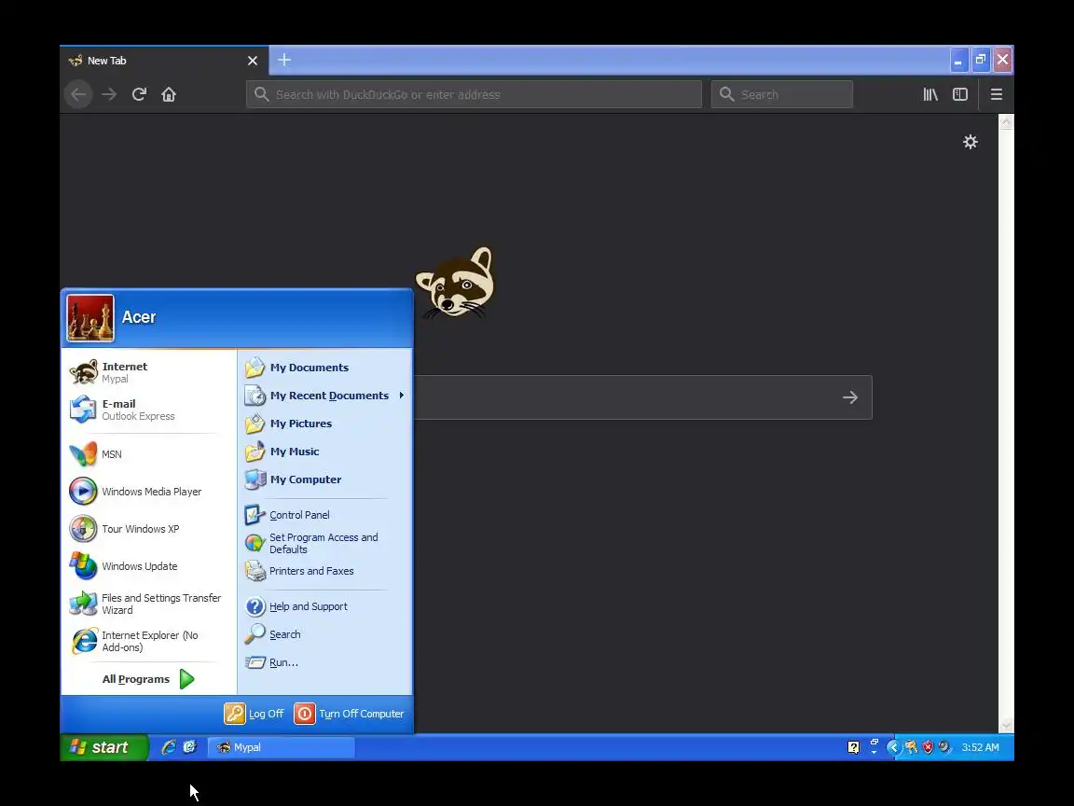The width and height of the screenshot is (1074, 806).
Task: Reload the current page
Action: pos(139,94)
